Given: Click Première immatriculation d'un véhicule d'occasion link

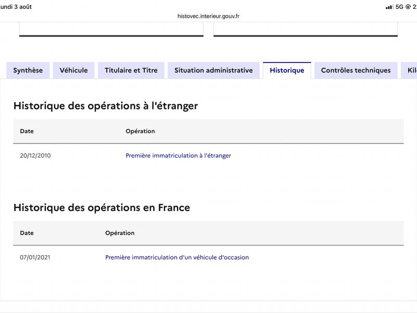Looking at the screenshot, I should click(177, 257).
